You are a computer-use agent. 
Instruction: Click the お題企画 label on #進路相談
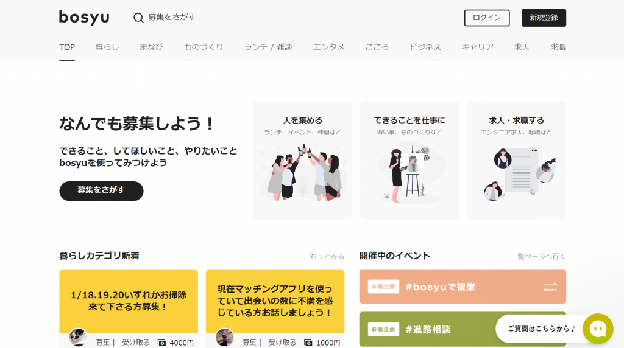click(x=383, y=329)
